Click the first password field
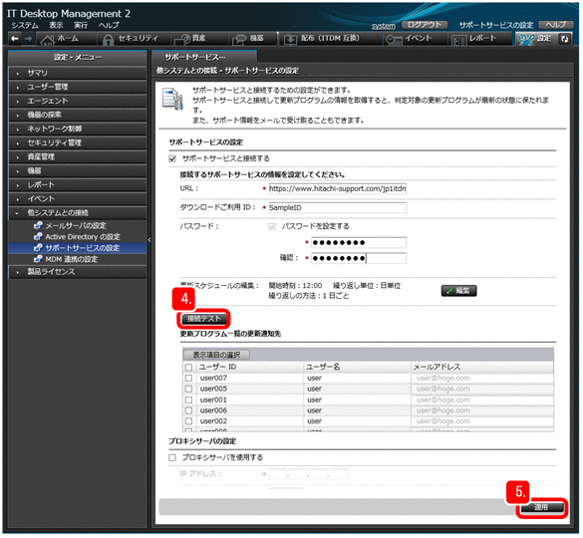This screenshot has width=583, height=538. (359, 243)
